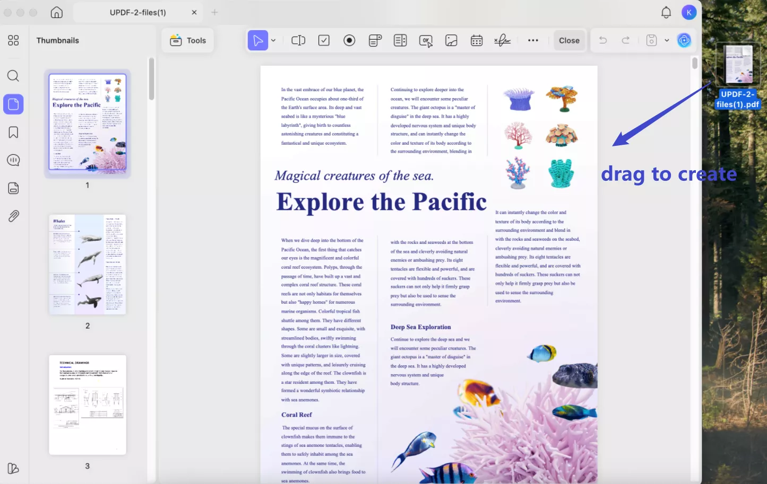Viewport: 767px width, 484px height.
Task: Open the save options dropdown arrow
Action: tap(667, 40)
